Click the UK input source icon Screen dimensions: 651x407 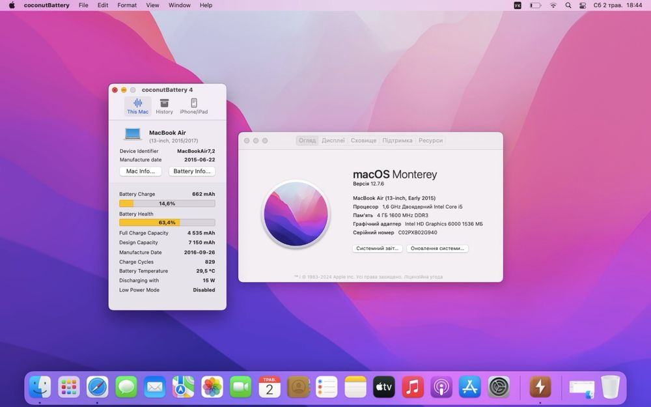[x=518, y=5]
